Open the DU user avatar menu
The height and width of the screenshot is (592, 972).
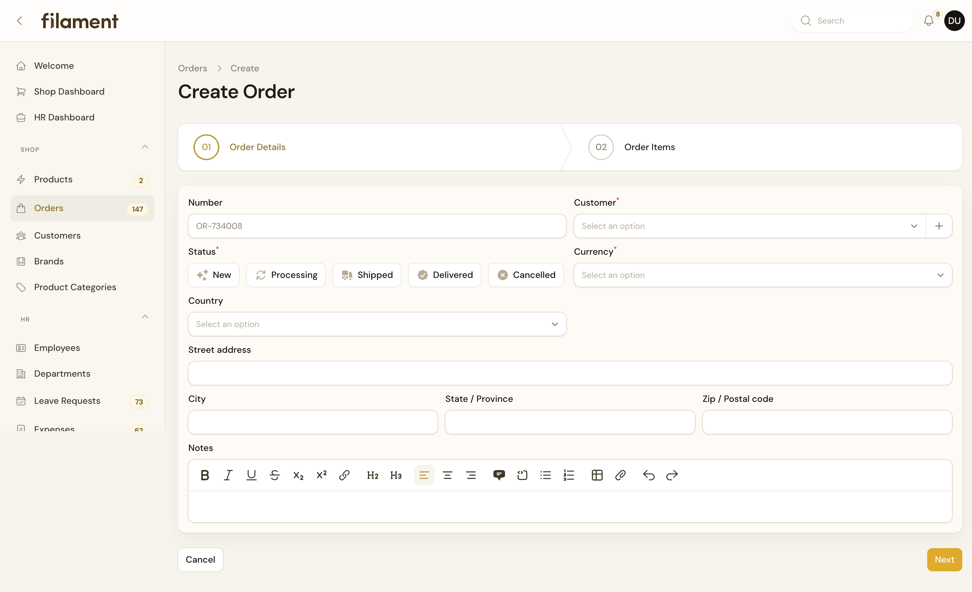[954, 21]
